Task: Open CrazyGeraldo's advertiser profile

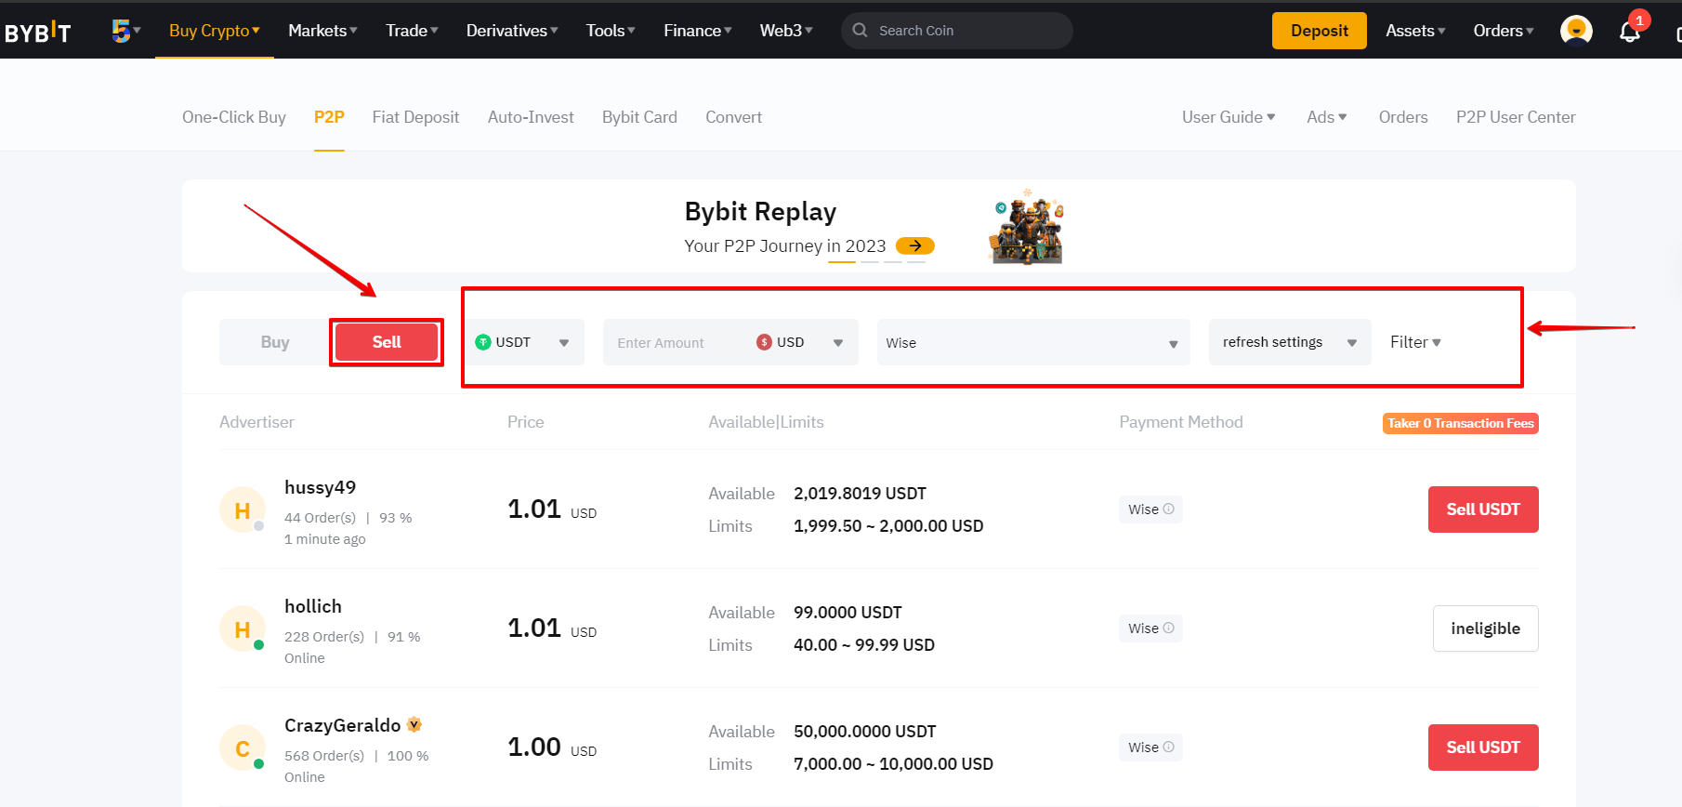Action: [x=342, y=725]
